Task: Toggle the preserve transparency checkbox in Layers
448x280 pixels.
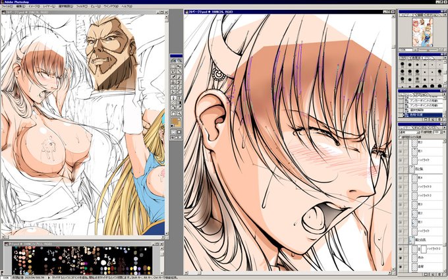Action: pyautogui.click(x=400, y=137)
